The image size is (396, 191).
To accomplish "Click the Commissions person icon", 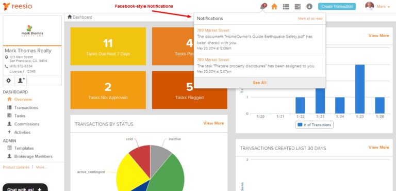I will click(9, 124).
